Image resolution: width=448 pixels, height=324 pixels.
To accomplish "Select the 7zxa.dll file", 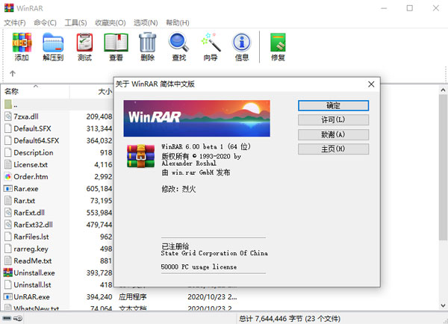I will (x=27, y=116).
